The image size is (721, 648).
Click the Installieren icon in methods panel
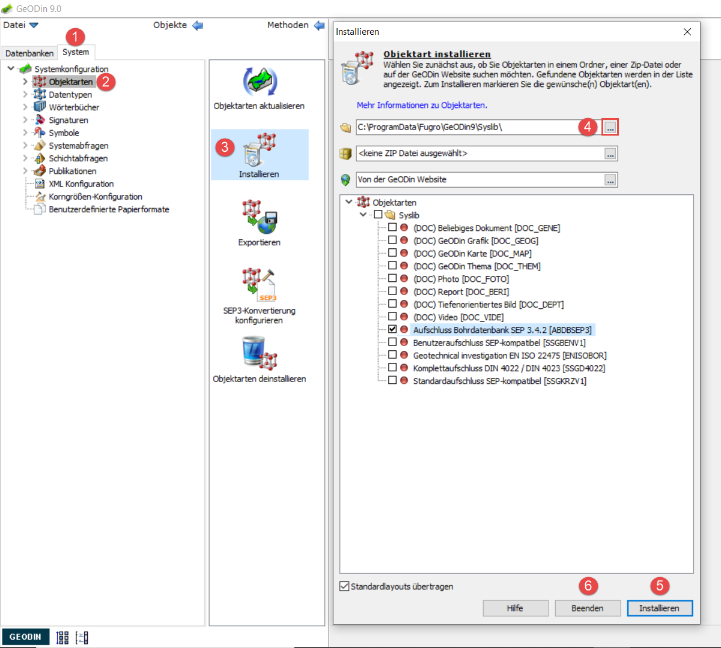pyautogui.click(x=260, y=150)
